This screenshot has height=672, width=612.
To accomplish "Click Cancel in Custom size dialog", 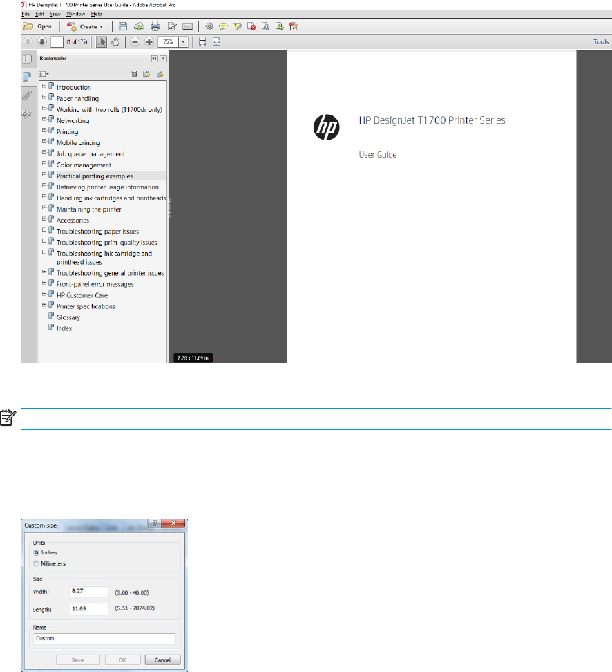I will pos(162,660).
